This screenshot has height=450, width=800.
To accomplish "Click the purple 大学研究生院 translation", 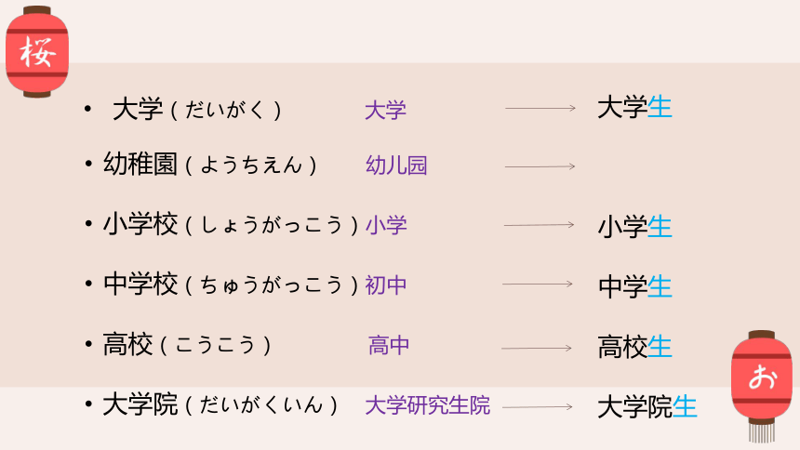I will point(428,405).
